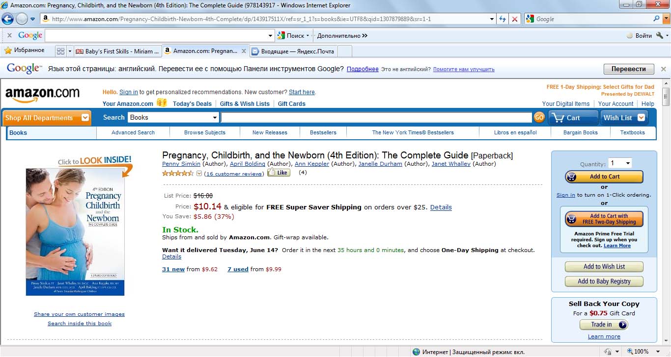This screenshot has height=357, width=671.
Task: Click the Sign in link near Hello
Action: pyautogui.click(x=129, y=92)
